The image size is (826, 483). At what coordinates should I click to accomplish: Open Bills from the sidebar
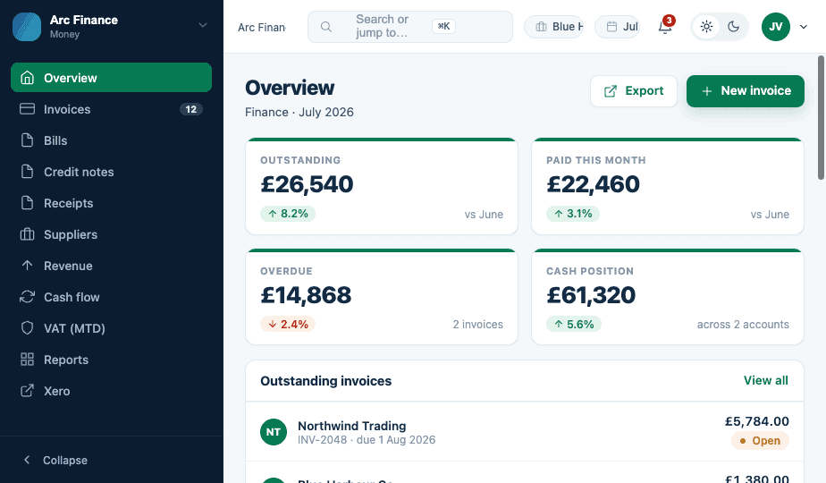coord(111,140)
